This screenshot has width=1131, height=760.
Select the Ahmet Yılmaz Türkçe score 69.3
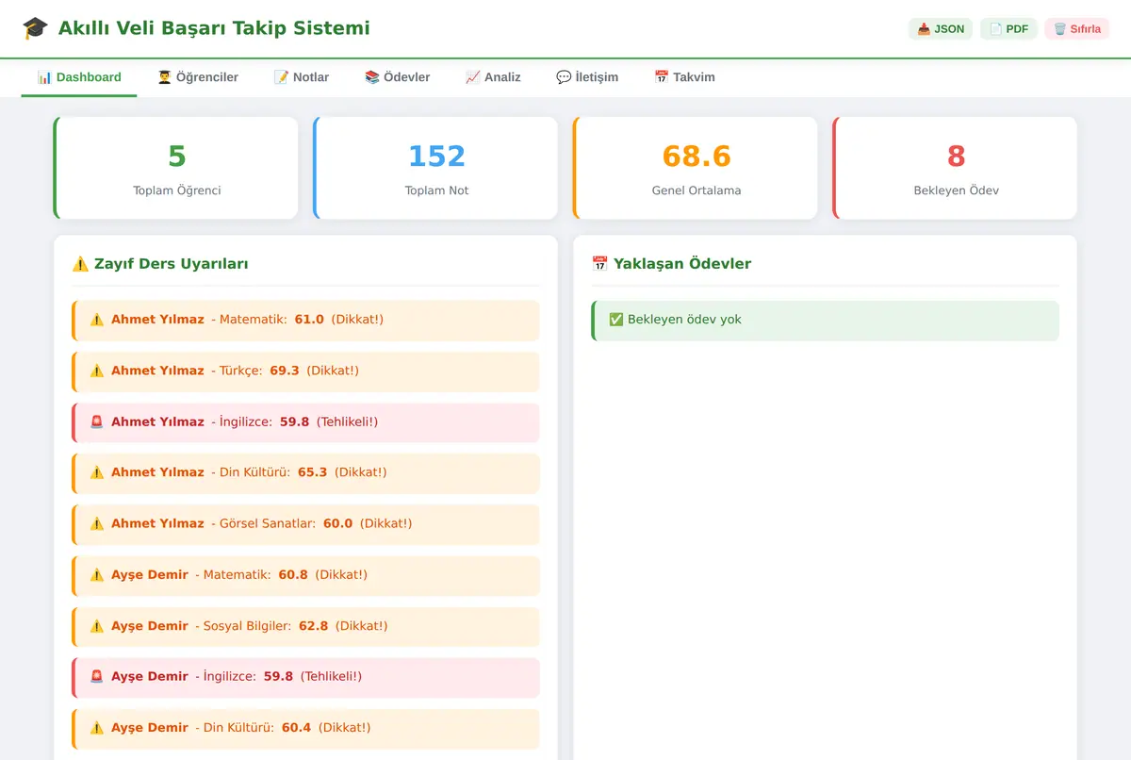point(285,371)
